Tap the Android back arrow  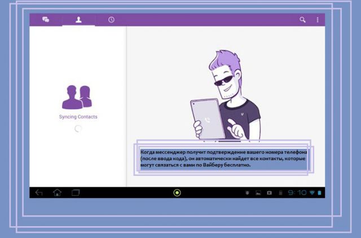coord(39,193)
